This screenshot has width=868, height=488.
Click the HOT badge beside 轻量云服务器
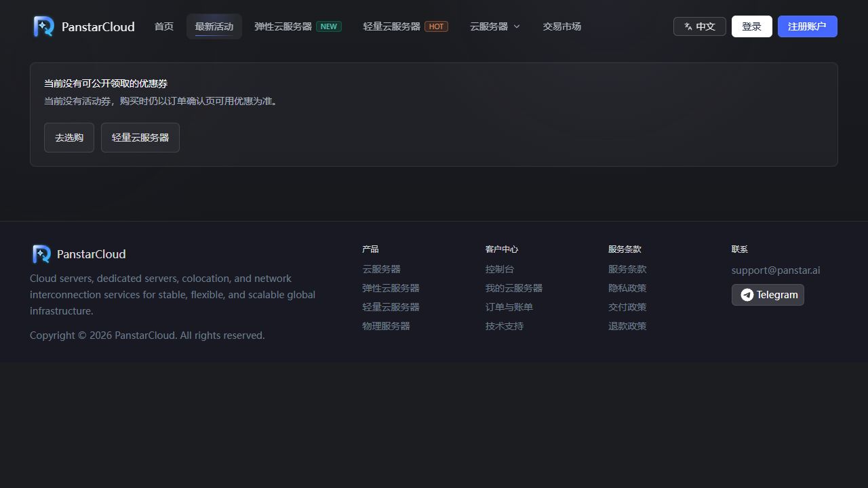pyautogui.click(x=437, y=26)
